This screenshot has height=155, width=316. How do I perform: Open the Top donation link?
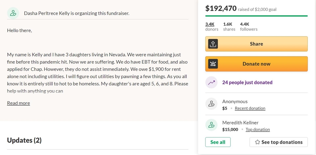258,129
